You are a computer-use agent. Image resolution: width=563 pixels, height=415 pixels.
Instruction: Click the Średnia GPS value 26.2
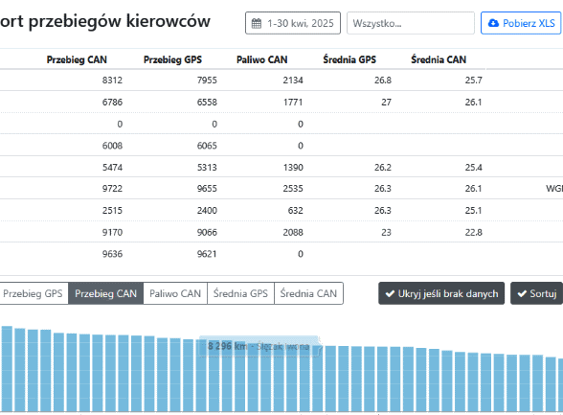(383, 168)
